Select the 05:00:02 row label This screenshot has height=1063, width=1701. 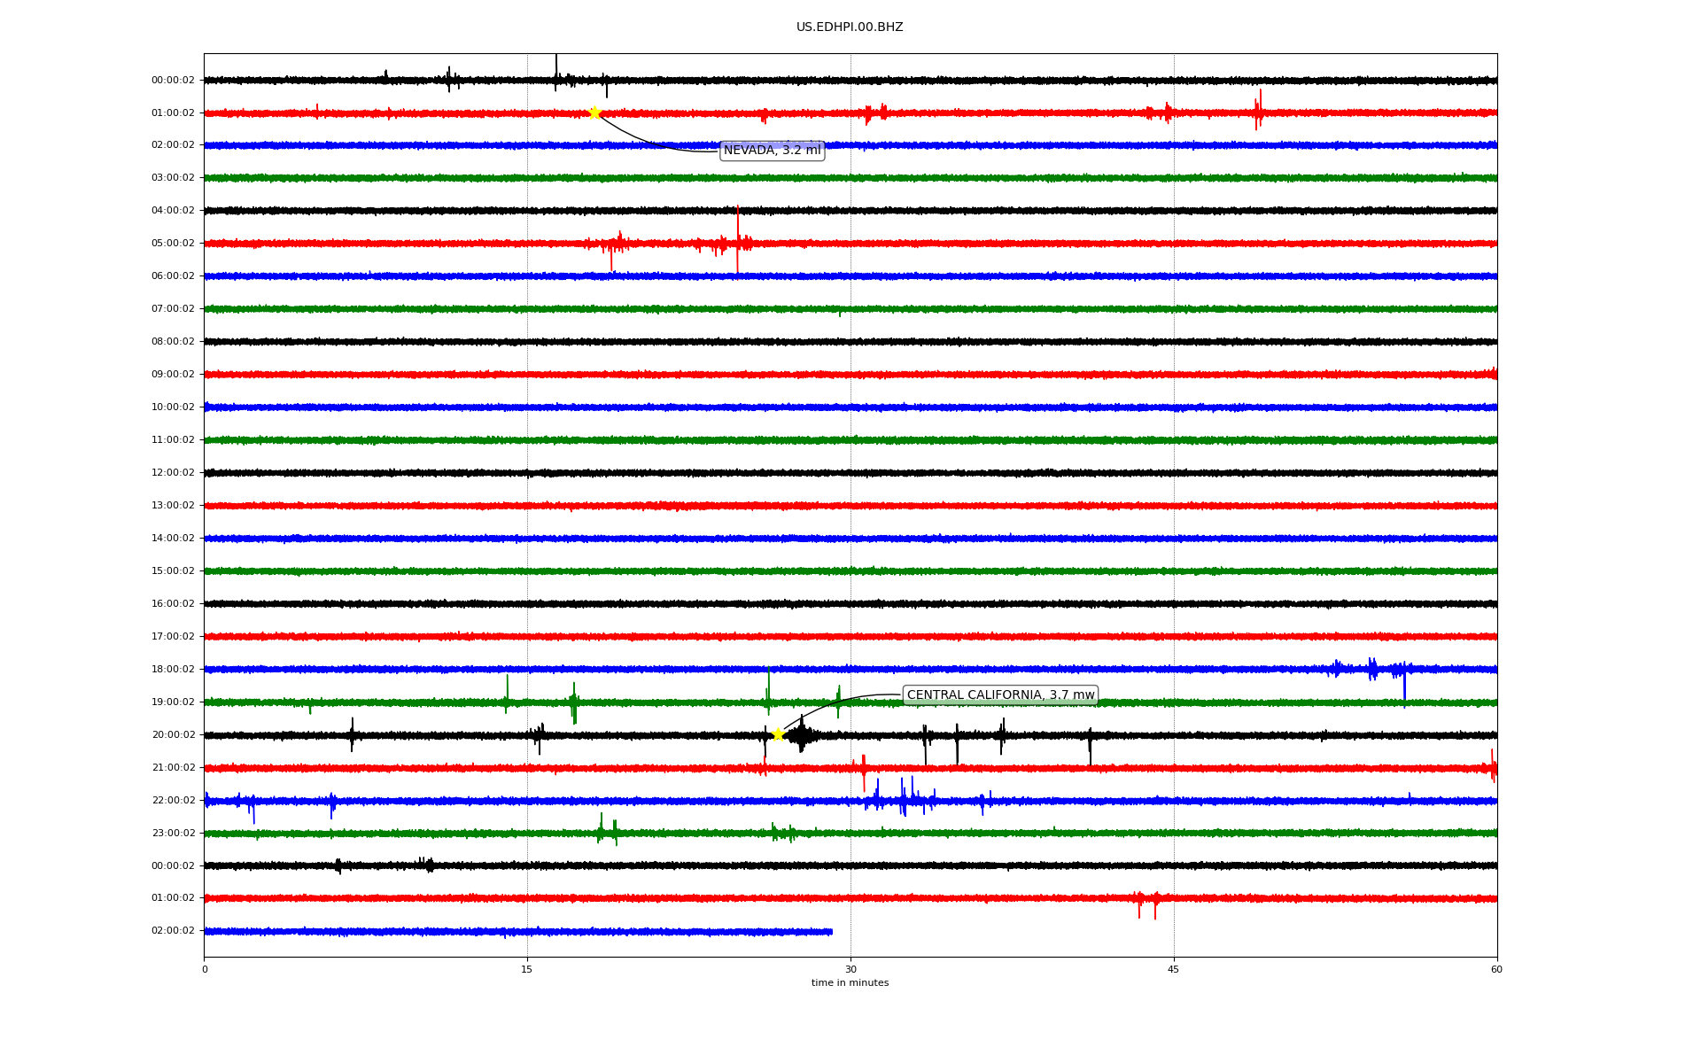click(173, 244)
